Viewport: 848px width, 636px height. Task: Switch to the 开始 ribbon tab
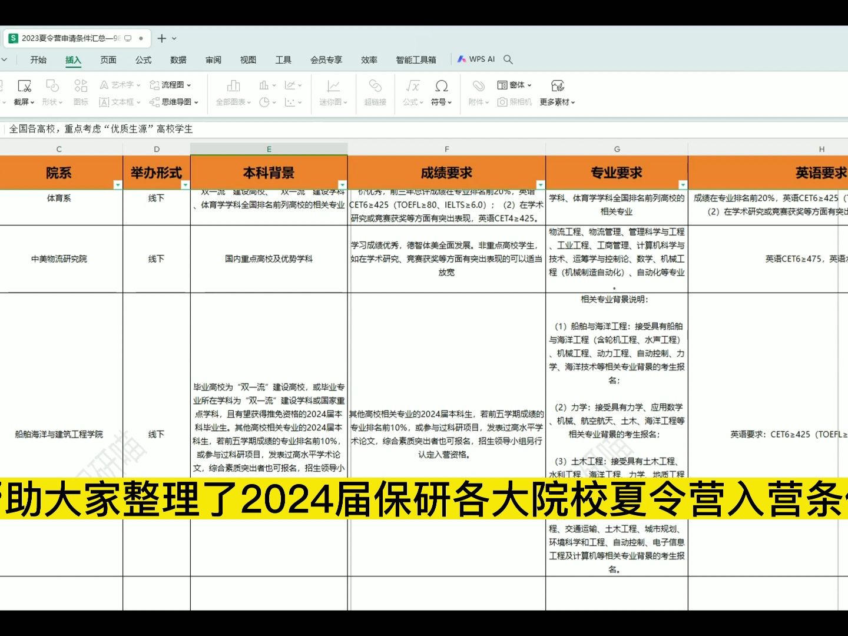[38, 59]
